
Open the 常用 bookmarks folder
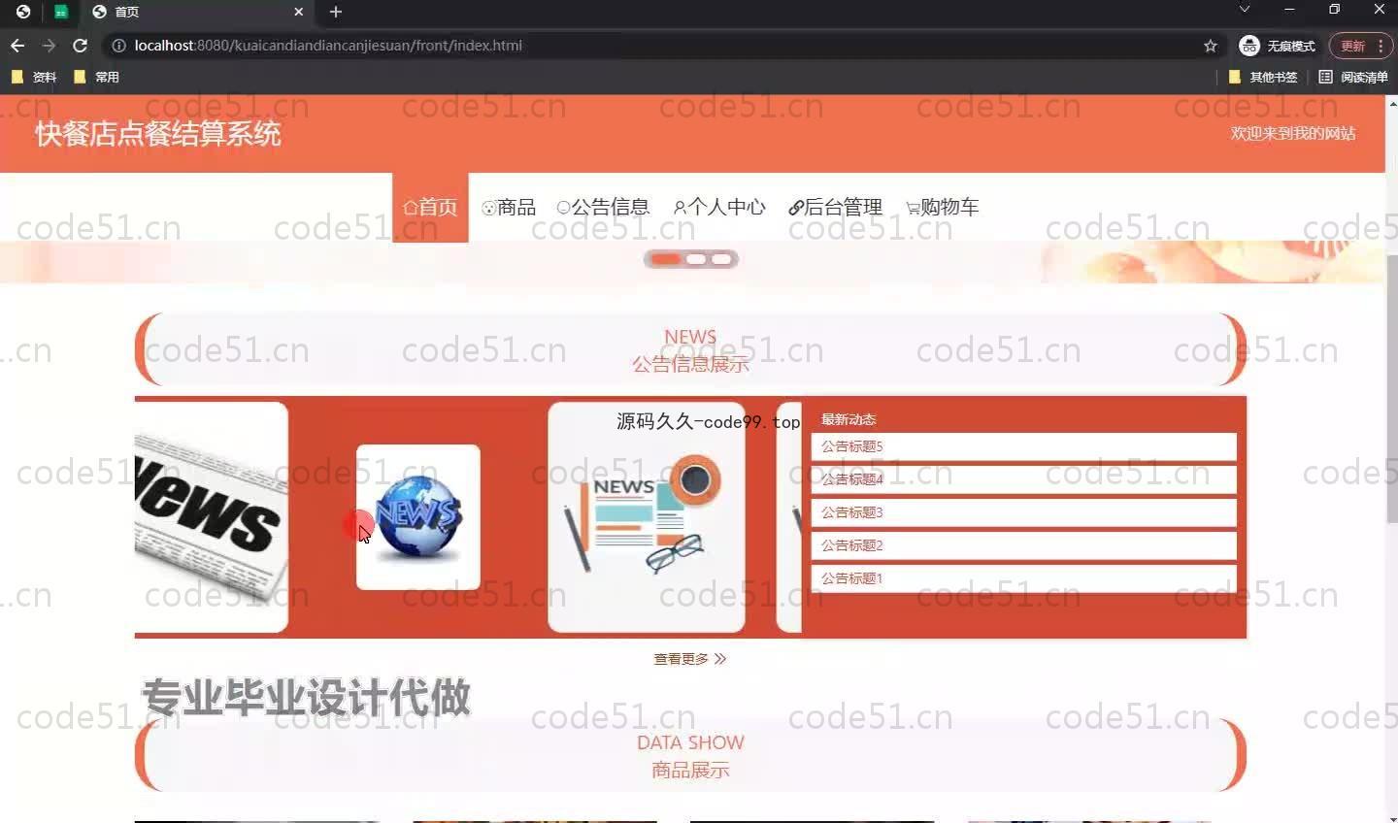[x=96, y=77]
